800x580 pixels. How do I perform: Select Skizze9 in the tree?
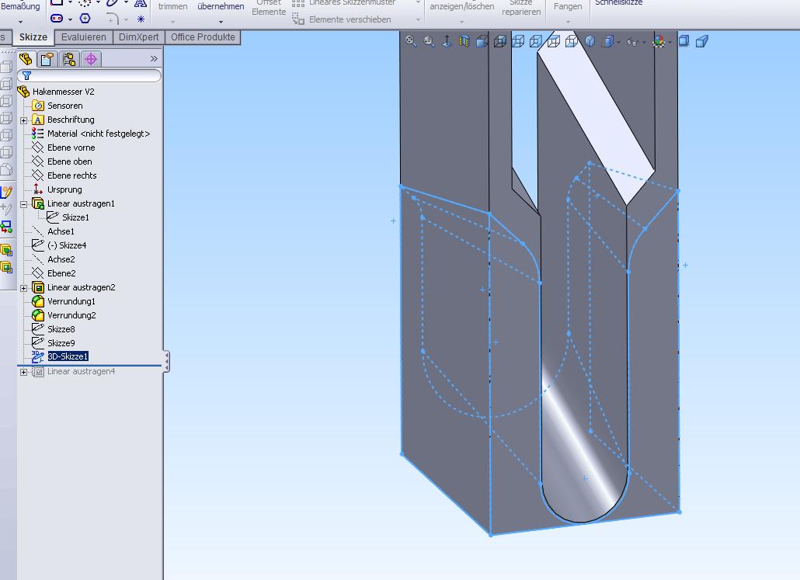pyautogui.click(x=61, y=342)
